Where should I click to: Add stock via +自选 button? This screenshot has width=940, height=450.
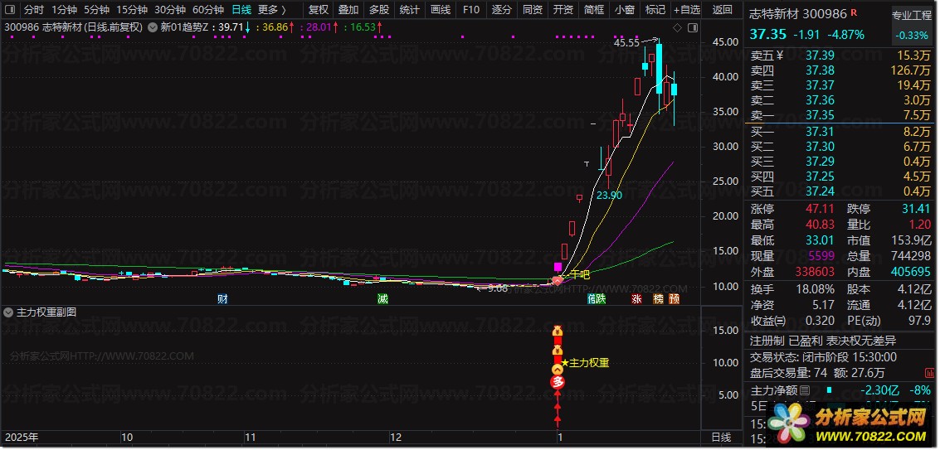pyautogui.click(x=686, y=10)
